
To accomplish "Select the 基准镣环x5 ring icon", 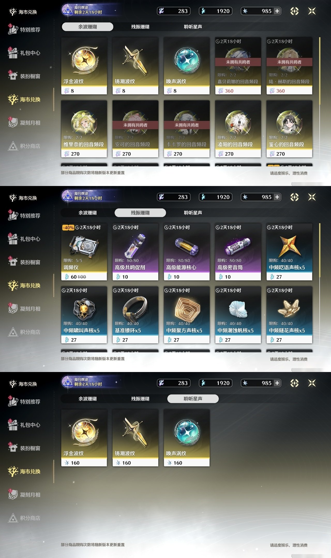I will coord(135,309).
